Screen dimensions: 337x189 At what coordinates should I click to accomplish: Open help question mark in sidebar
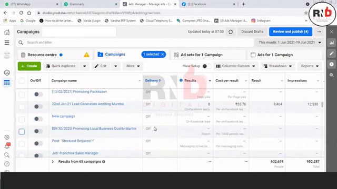(x=7, y=164)
